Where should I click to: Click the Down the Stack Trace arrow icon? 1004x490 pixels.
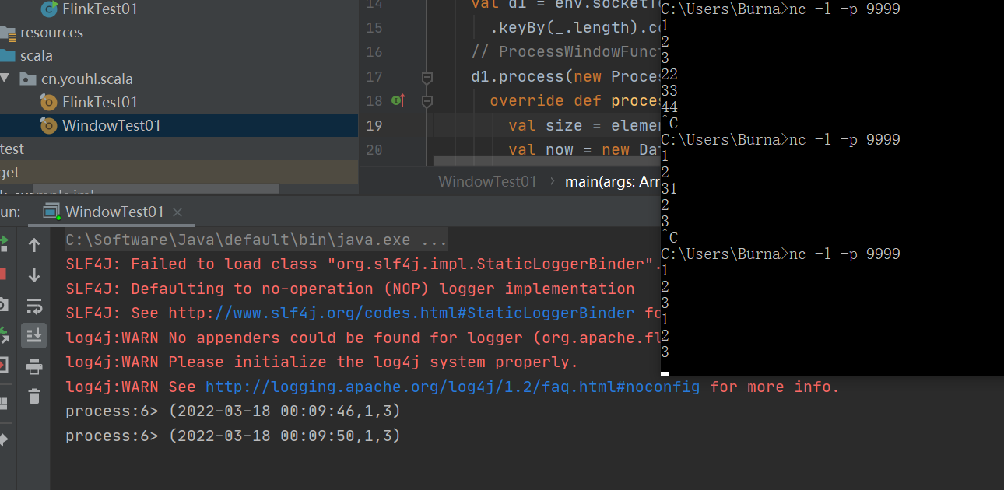tap(34, 275)
